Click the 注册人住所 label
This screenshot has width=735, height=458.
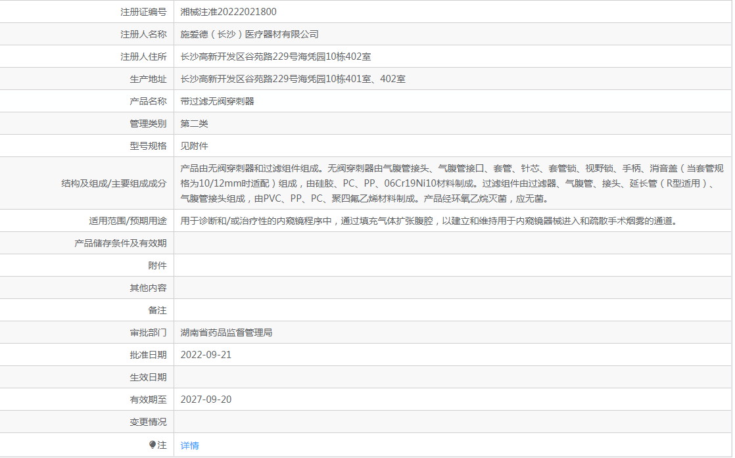pyautogui.click(x=143, y=57)
